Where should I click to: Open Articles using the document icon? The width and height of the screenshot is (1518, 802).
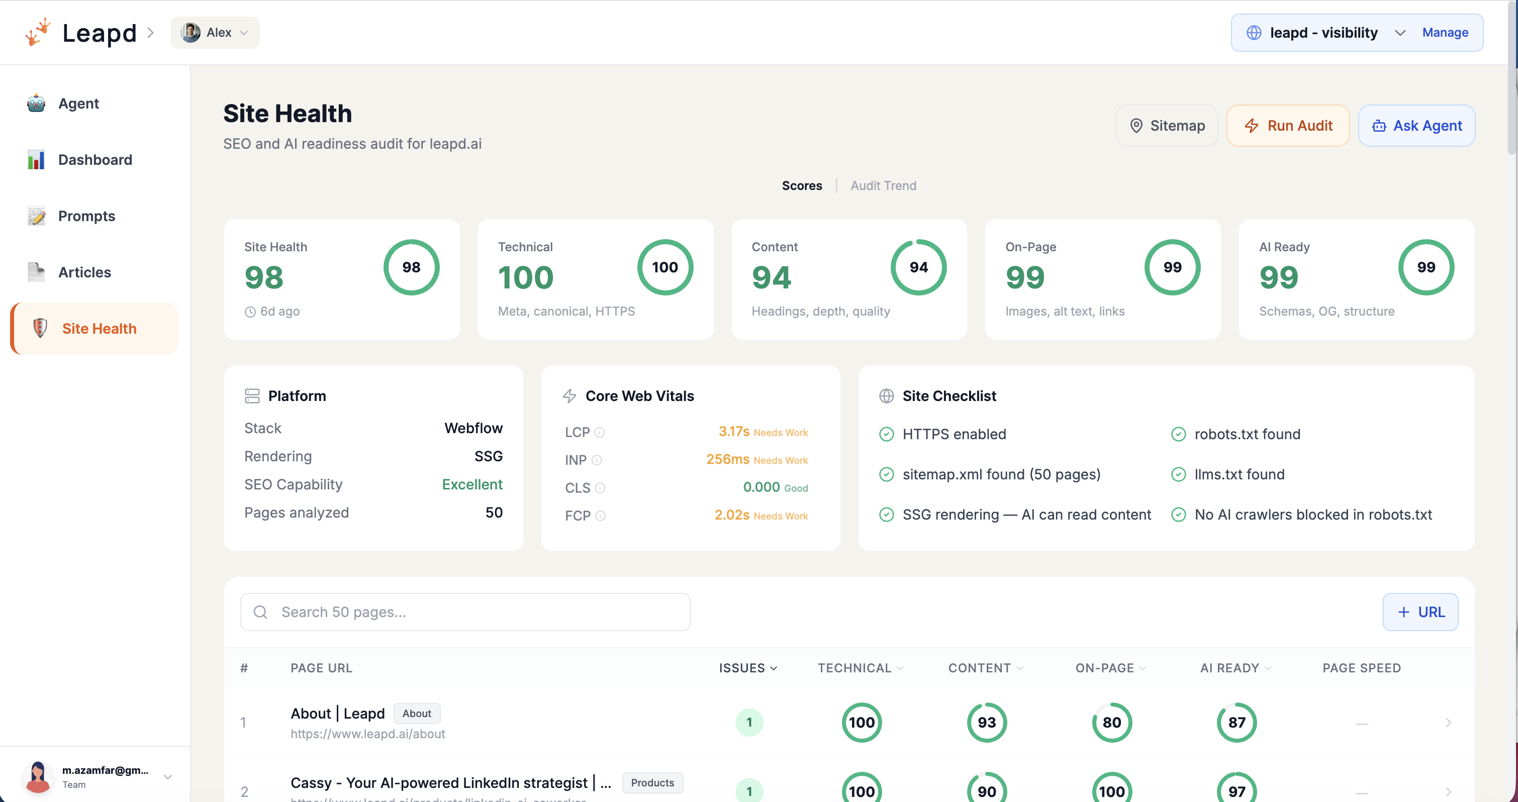point(37,272)
